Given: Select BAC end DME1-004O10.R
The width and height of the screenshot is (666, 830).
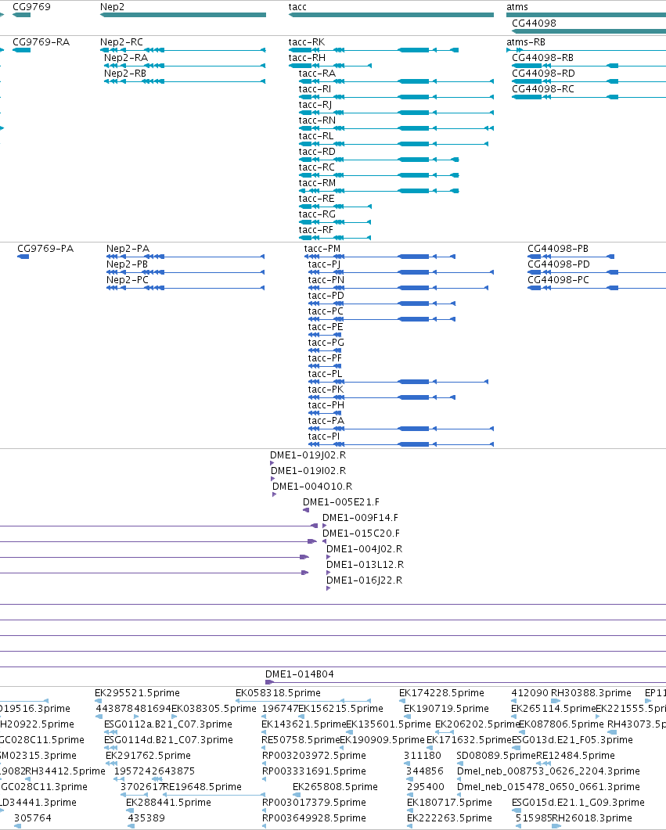Looking at the screenshot, I should point(312,487).
